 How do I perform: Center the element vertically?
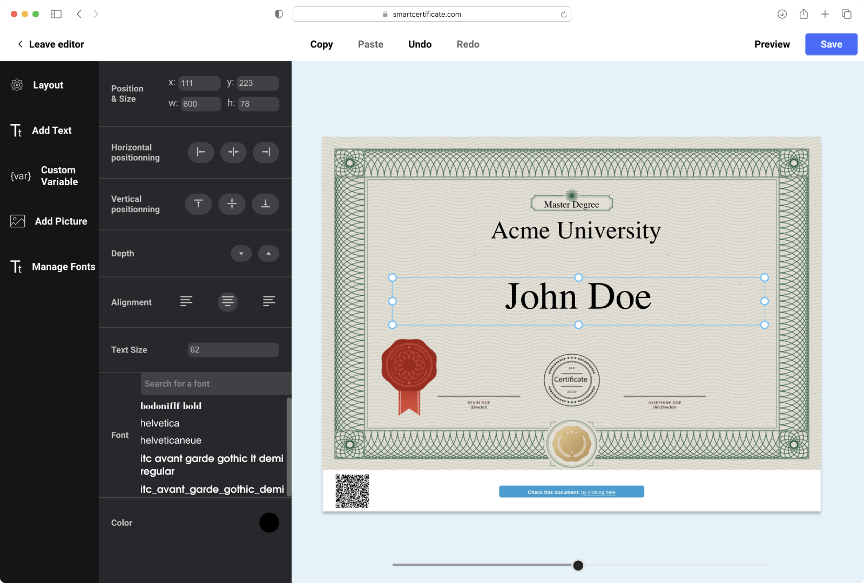pos(232,204)
